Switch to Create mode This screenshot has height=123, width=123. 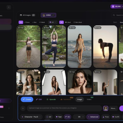(x=27, y=99)
